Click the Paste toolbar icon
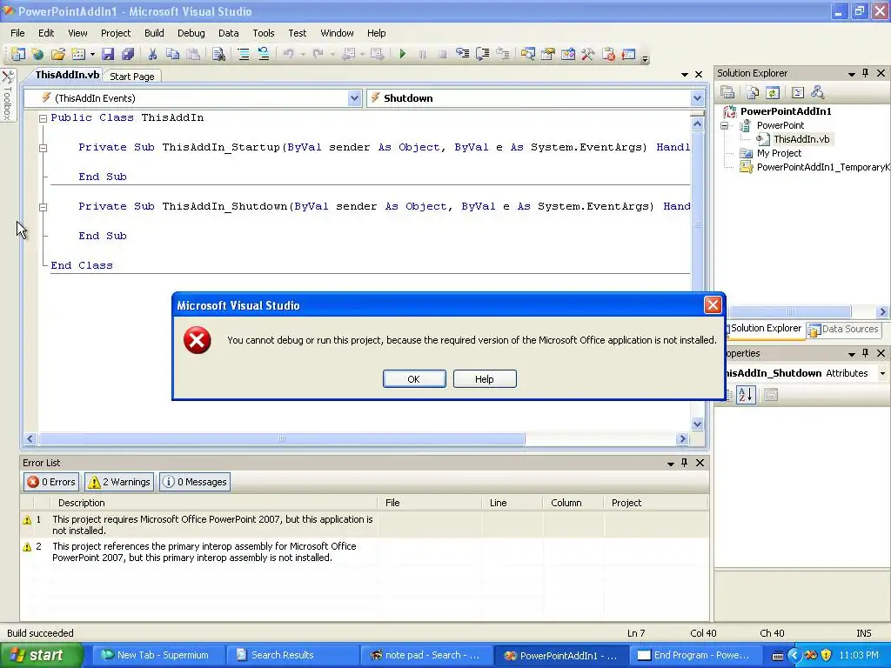This screenshot has height=668, width=891. click(193, 54)
